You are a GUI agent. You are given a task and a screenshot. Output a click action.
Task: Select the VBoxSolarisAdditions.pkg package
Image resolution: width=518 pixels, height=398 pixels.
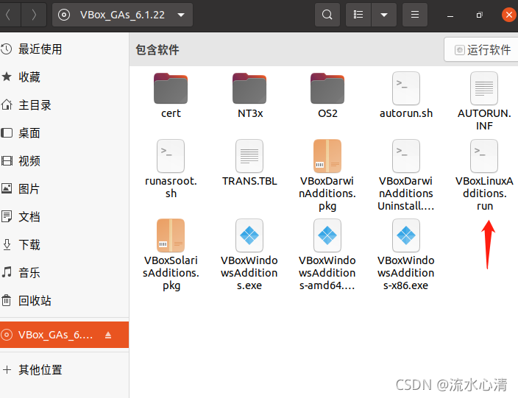pos(171,255)
